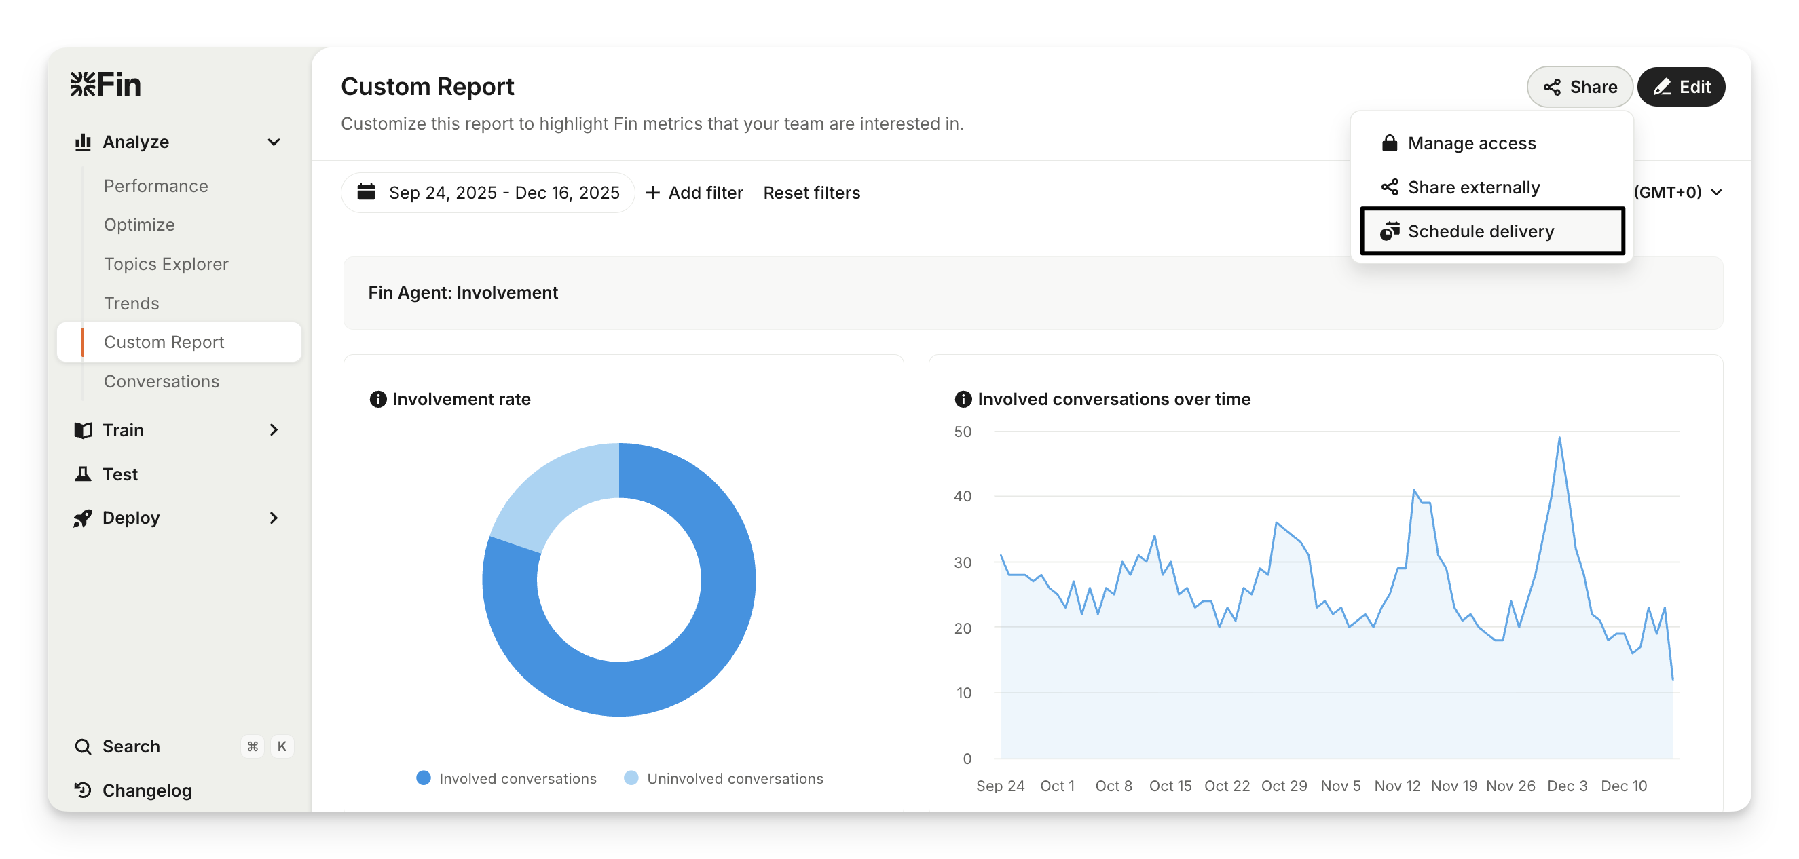
Task: Click the Involved conversations over time info icon
Action: coord(963,399)
